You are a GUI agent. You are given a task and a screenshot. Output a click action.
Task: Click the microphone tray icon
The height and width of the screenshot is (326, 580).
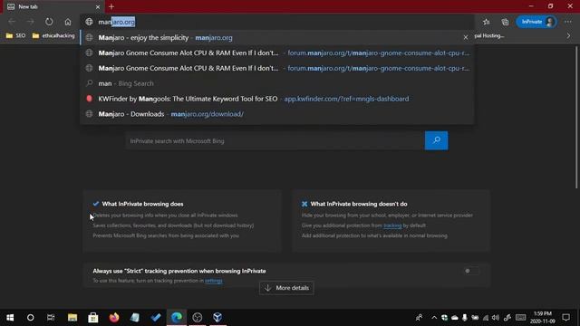pos(465,318)
